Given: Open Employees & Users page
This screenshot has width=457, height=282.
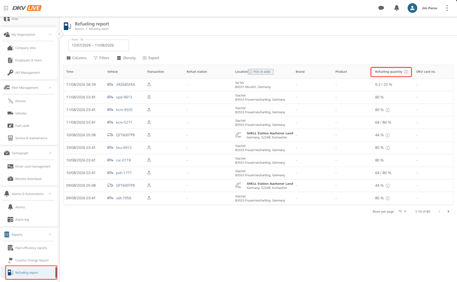Looking at the screenshot, I should coord(28,60).
